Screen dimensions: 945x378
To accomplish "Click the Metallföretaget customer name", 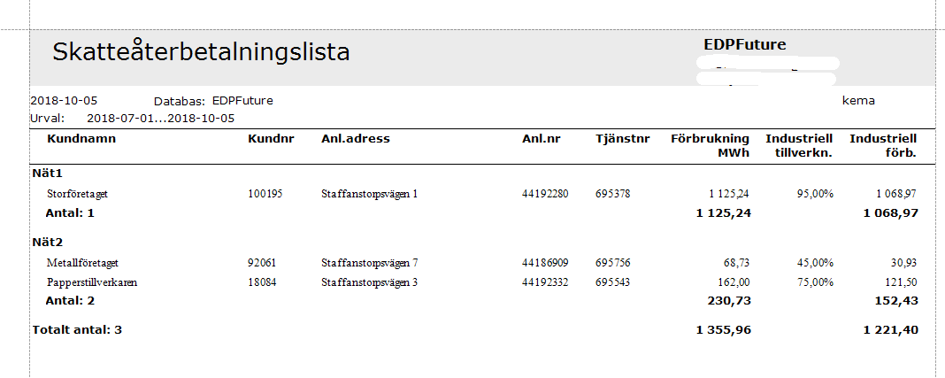I will pyautogui.click(x=82, y=263).
